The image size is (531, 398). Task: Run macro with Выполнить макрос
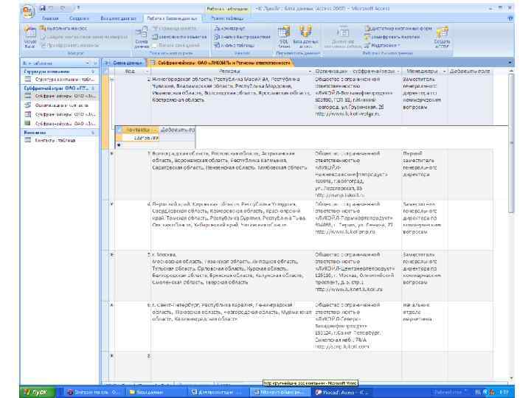[x=63, y=29]
